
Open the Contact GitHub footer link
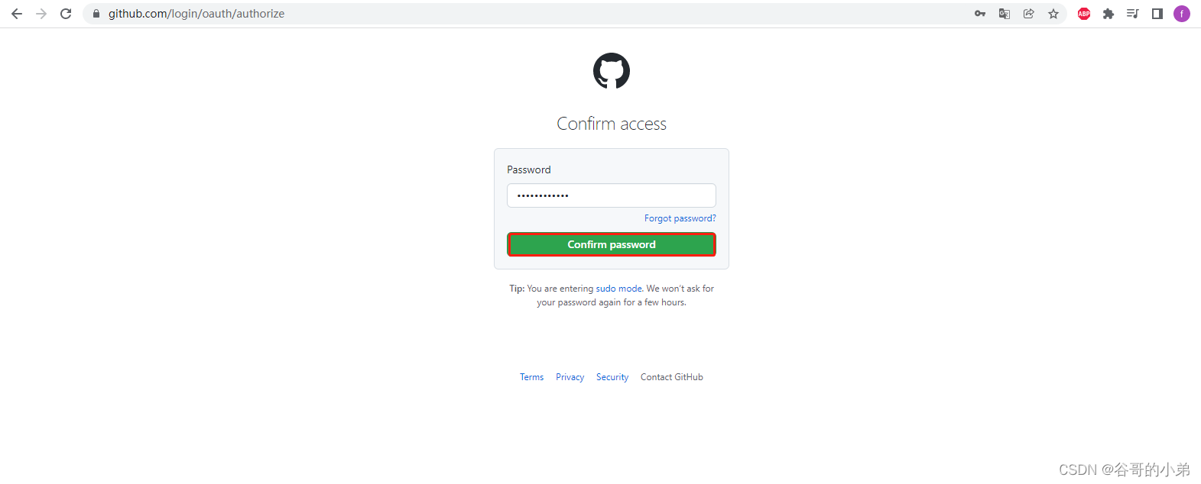click(672, 377)
